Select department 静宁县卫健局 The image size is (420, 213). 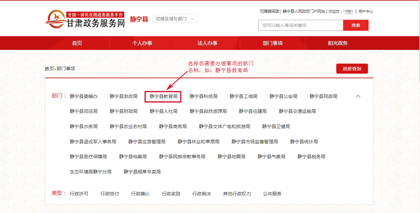(276, 126)
